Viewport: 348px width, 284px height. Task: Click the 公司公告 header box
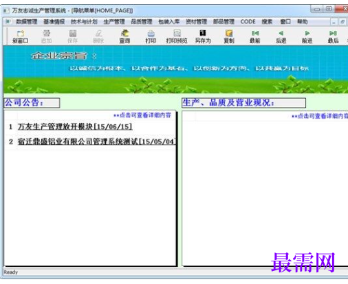coord(32,103)
